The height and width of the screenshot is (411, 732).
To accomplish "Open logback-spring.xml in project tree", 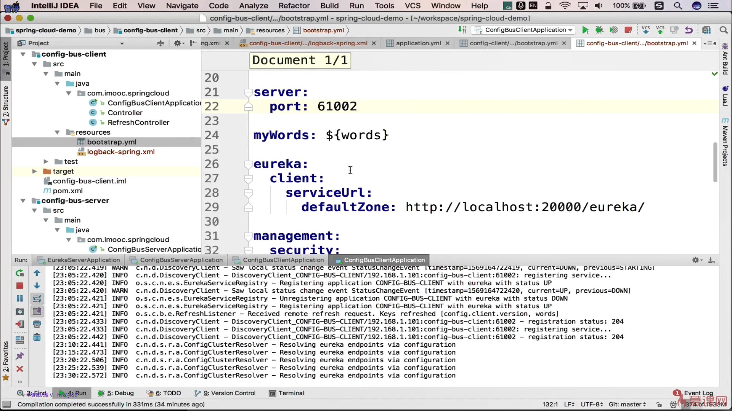I will [x=120, y=152].
